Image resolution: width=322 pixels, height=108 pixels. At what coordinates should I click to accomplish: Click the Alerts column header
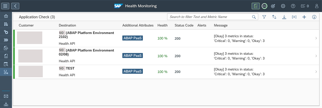tap(202, 25)
